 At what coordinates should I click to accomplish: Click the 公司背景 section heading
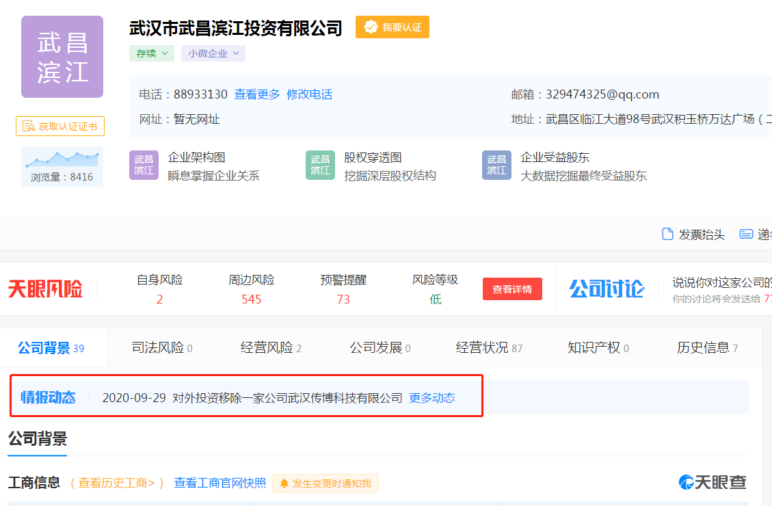tap(38, 438)
